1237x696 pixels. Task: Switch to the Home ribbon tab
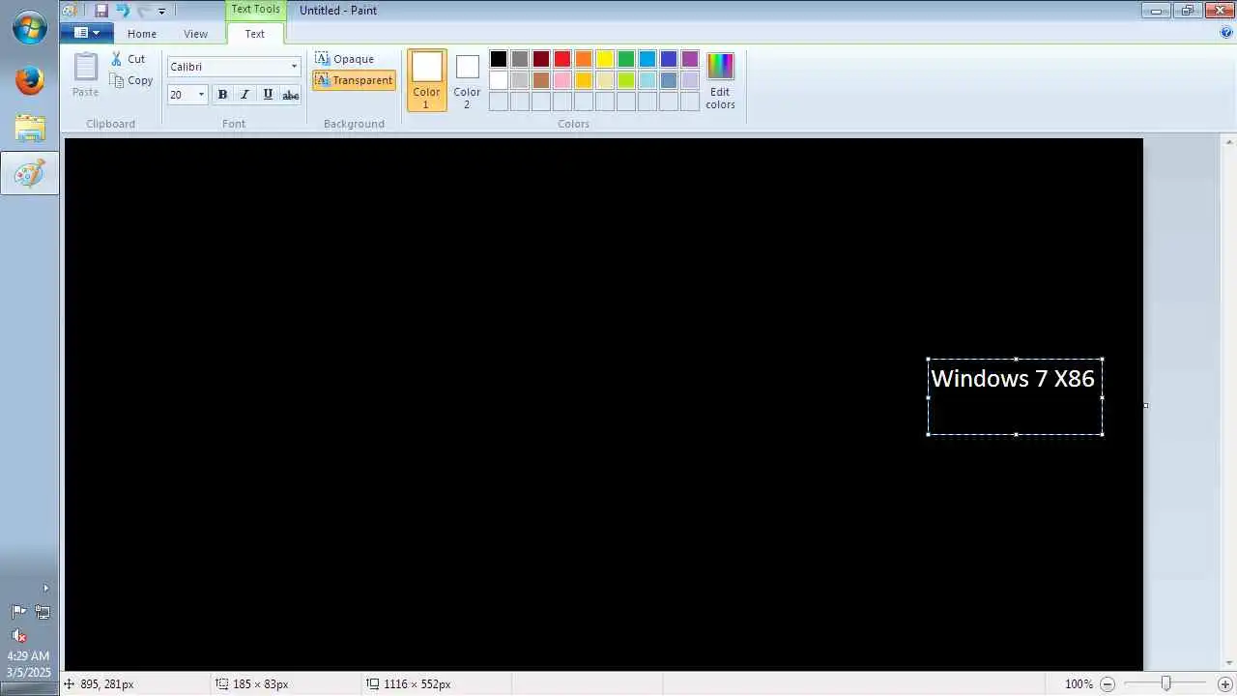tap(142, 34)
